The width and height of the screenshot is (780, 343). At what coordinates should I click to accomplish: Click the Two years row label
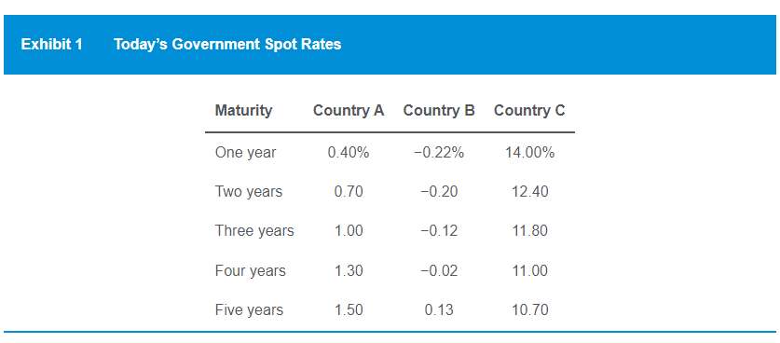[x=249, y=192]
